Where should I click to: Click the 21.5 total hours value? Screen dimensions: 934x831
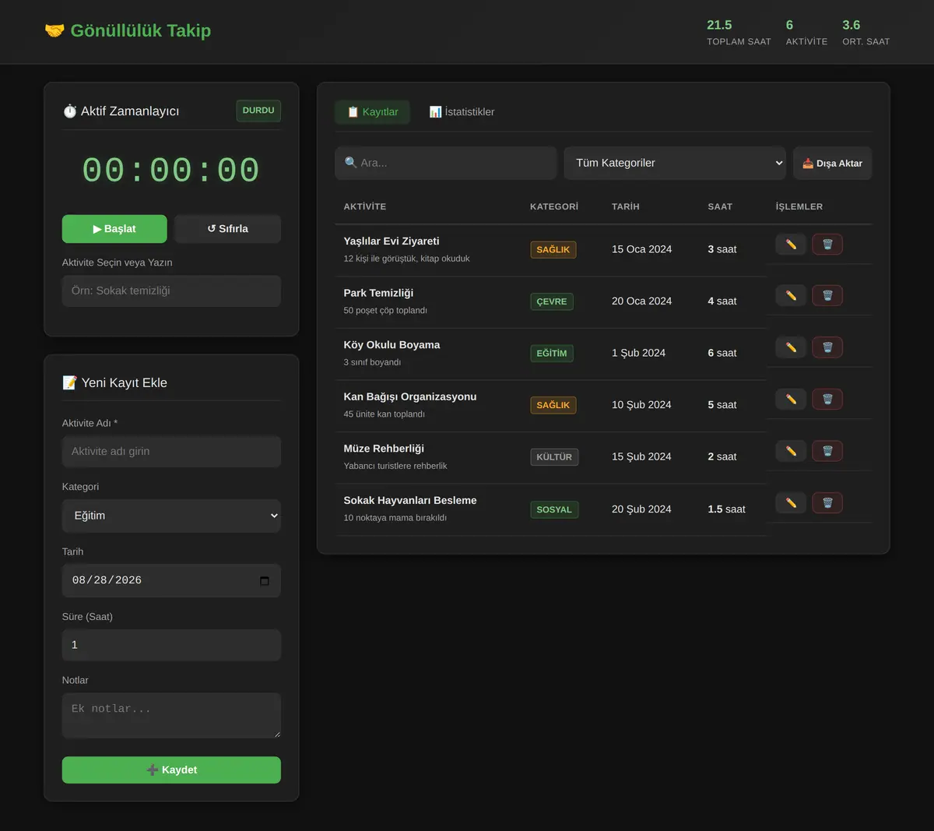coord(719,25)
